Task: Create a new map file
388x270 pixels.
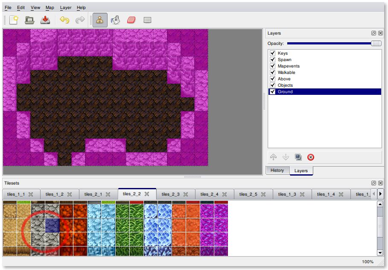Action: point(14,20)
